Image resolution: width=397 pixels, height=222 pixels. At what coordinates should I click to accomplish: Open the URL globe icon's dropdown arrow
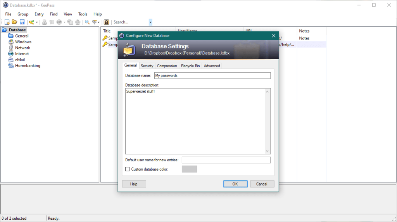(x=65, y=22)
